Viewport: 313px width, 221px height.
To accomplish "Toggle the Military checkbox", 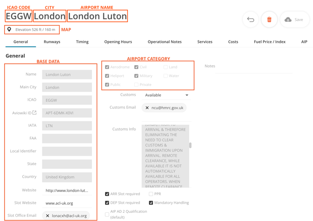I will point(136,76).
